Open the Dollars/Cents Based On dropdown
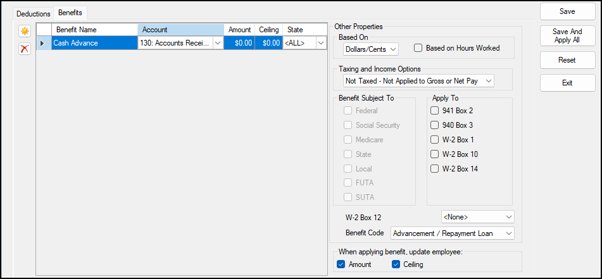 point(370,49)
